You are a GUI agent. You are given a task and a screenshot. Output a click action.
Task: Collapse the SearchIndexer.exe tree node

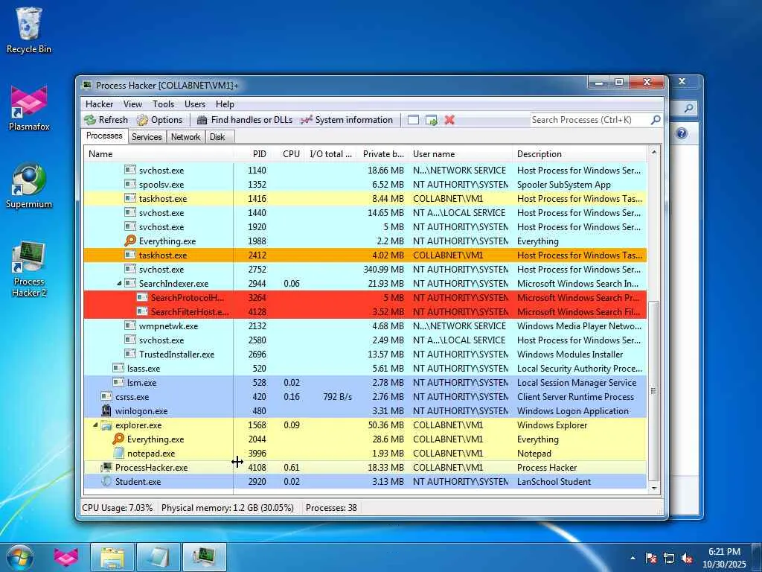[x=119, y=283]
